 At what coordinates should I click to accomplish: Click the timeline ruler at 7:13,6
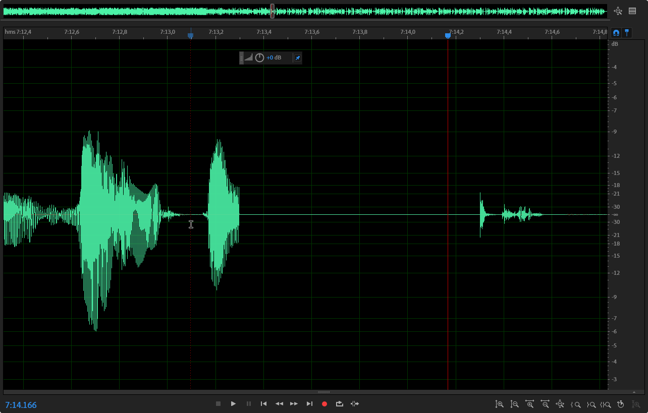coord(311,32)
